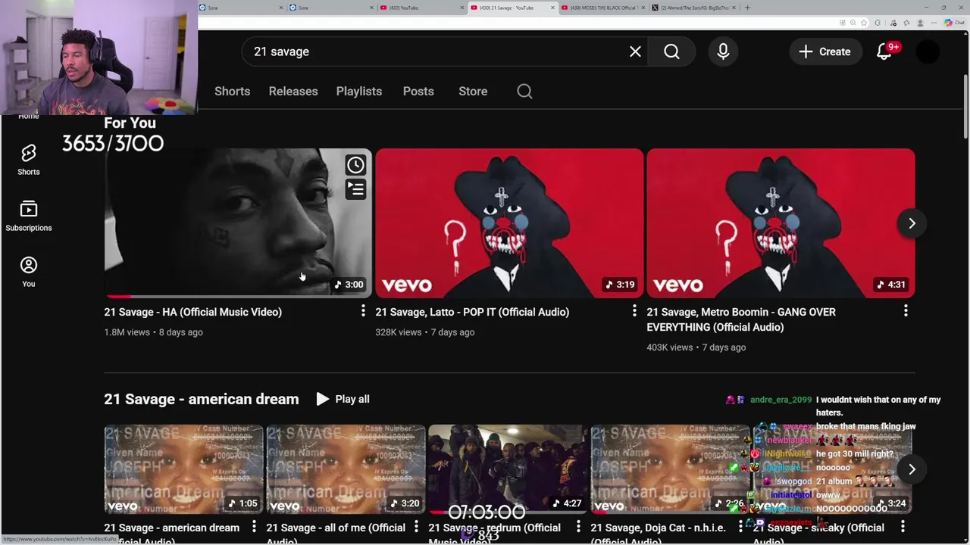Switch to the Releases tab
The height and width of the screenshot is (545, 970).
(293, 91)
